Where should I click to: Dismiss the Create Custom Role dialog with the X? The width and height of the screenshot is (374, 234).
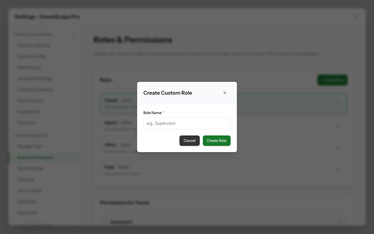[x=225, y=93]
